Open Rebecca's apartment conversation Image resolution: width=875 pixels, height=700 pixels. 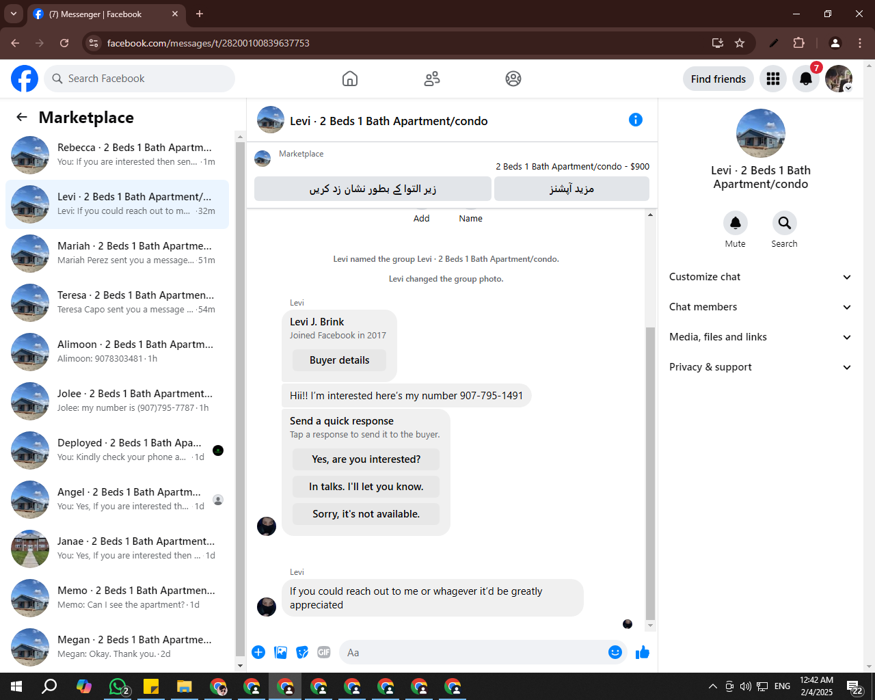[x=118, y=155]
